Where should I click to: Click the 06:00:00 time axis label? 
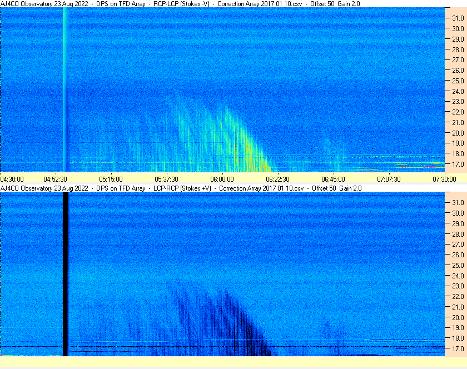[x=222, y=179]
